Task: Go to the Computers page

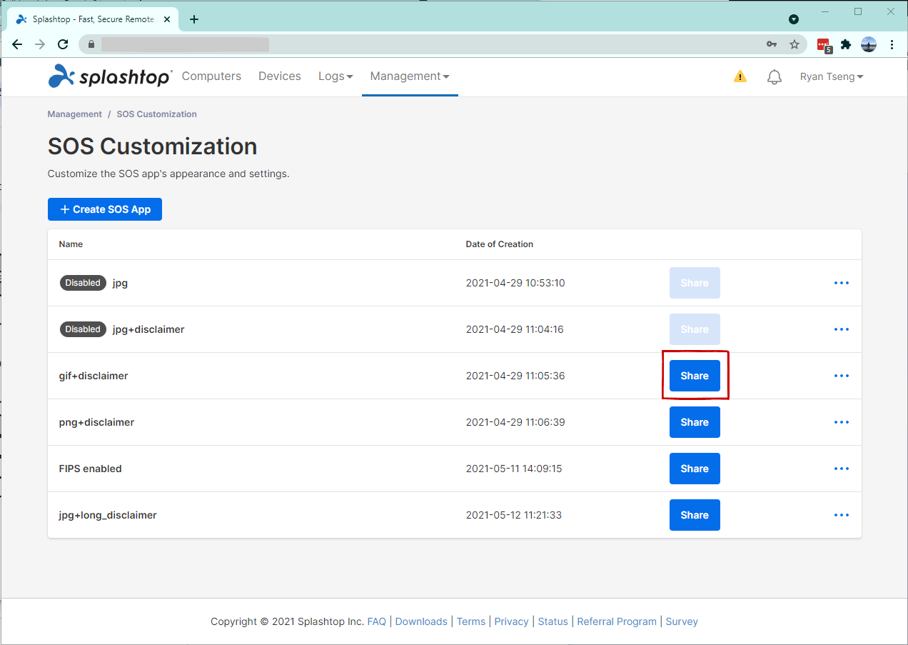Action: click(211, 76)
